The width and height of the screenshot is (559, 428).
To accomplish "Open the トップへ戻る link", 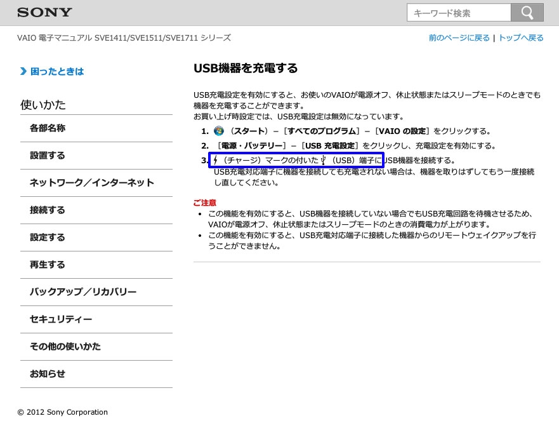I will 521,38.
